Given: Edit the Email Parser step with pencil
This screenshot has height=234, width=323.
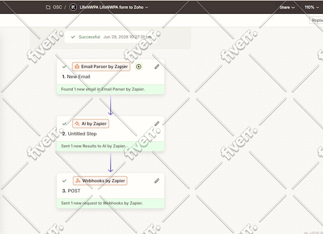Looking at the screenshot, I should pyautogui.click(x=157, y=67).
